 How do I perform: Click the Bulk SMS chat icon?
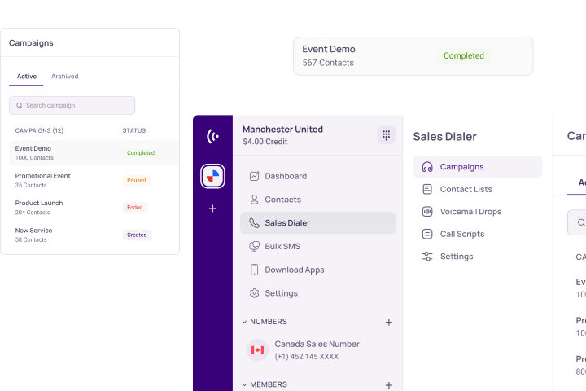tap(254, 246)
